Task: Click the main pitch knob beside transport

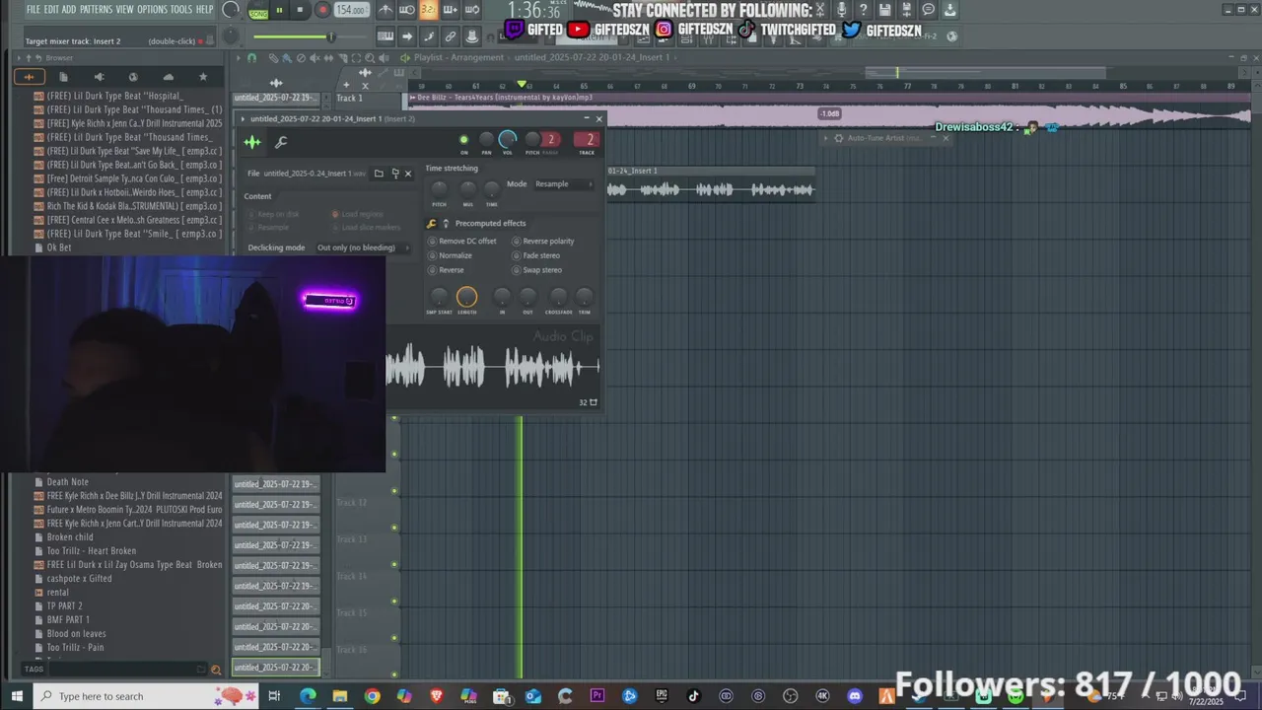Action: (x=231, y=36)
